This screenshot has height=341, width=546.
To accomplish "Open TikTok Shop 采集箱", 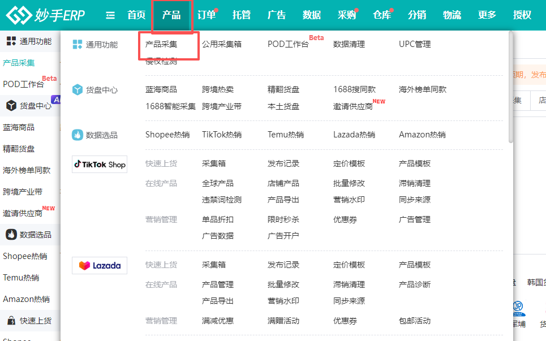I will 214,163.
